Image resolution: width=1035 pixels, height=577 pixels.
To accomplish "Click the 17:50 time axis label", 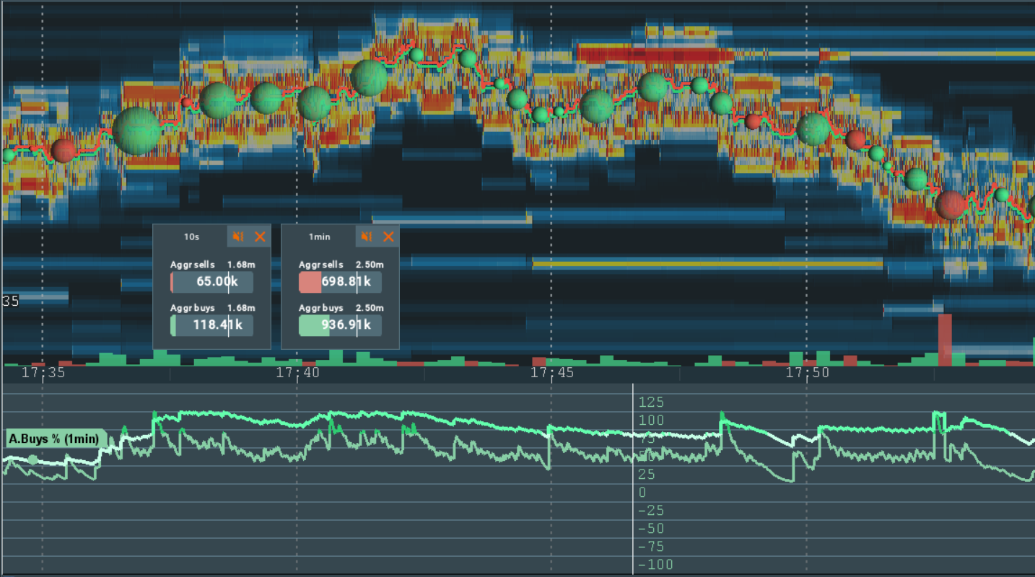I will (807, 373).
